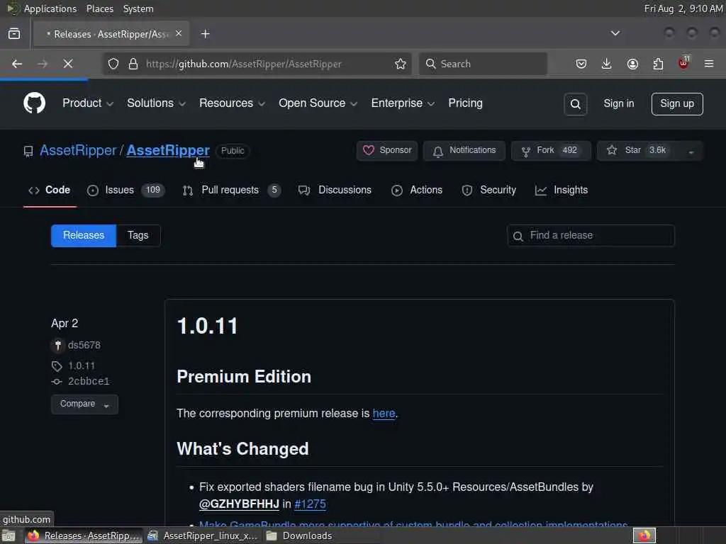The height and width of the screenshot is (544, 726).
Task: Open the System menu
Action: tap(138, 8)
